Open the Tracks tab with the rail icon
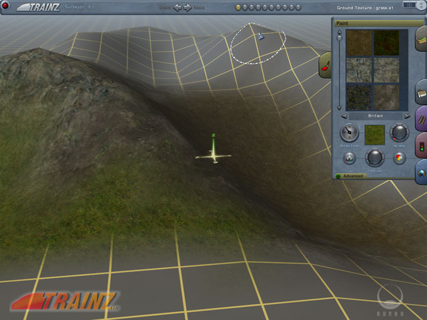The image size is (427, 320). [x=421, y=119]
